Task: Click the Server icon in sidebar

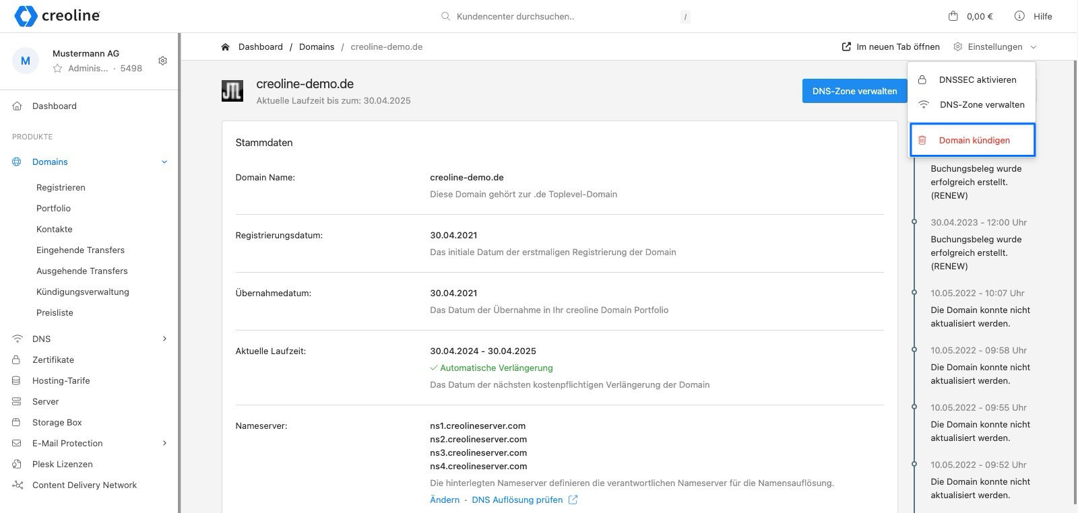Action: (17, 401)
